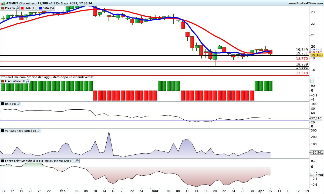Image resolution: width=324 pixels, height=194 pixels.
Task: Click the Mansfield value tag -0,2798
Action: click(x=316, y=175)
